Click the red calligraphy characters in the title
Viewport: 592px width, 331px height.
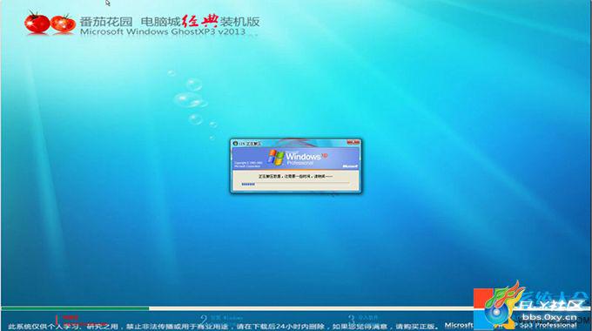(x=199, y=21)
